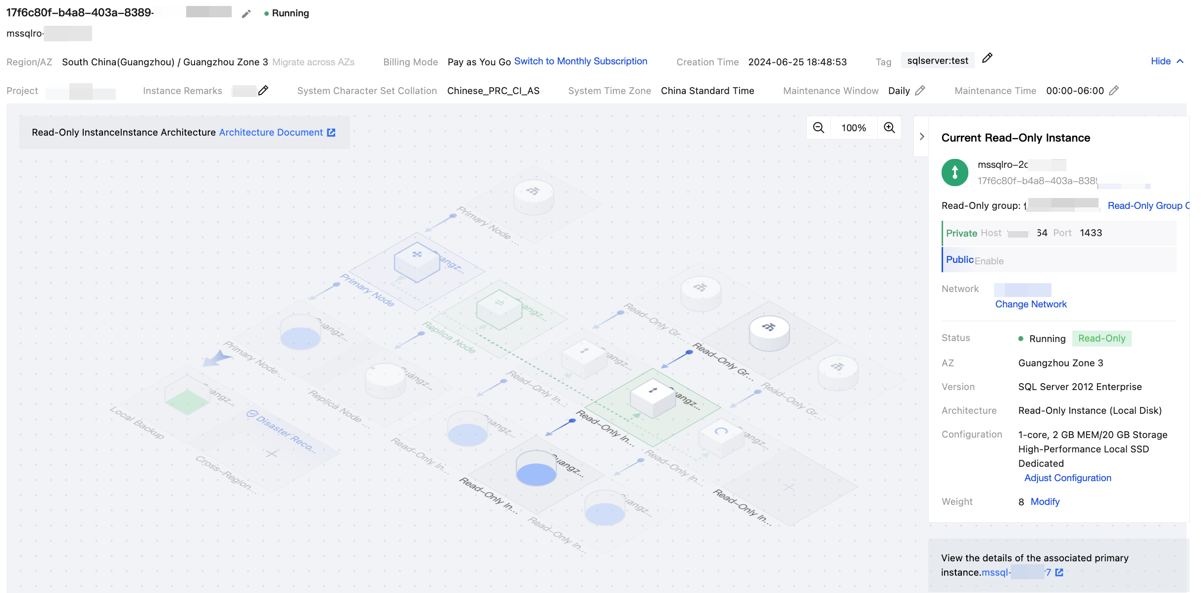Image resolution: width=1201 pixels, height=593 pixels.
Task: Click Adjust Configuration link
Action: point(1067,478)
